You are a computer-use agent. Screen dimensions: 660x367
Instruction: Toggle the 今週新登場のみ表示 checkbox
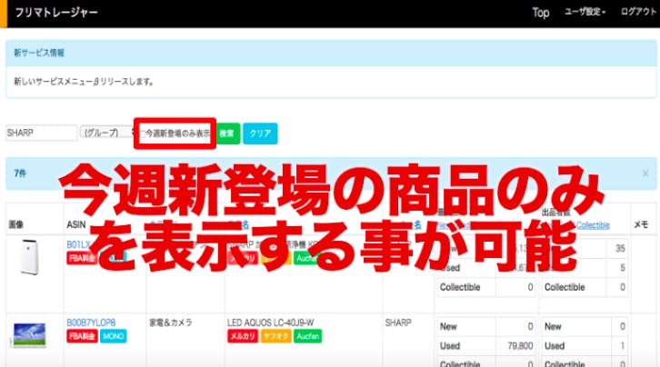coord(142,133)
